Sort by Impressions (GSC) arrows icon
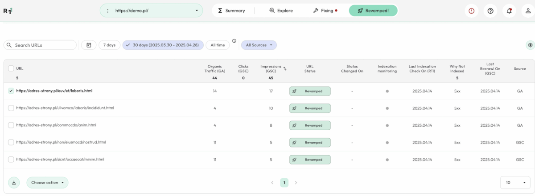The image size is (535, 196). (285, 69)
